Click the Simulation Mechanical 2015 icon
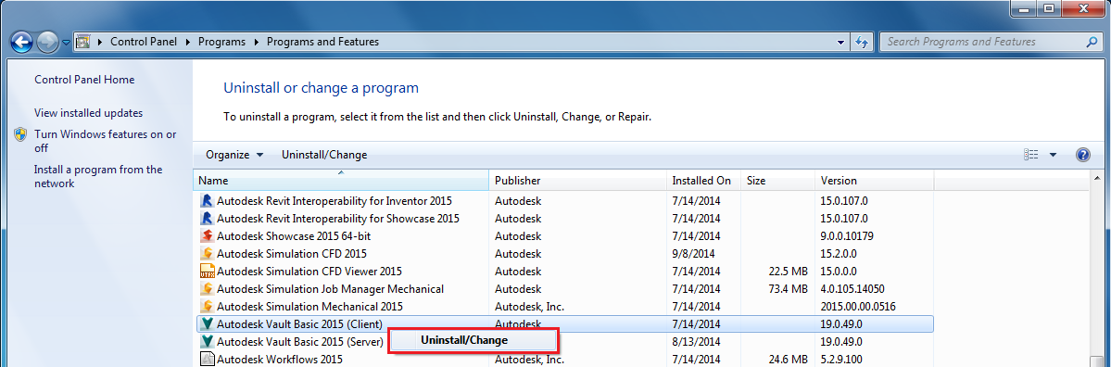 [x=207, y=307]
